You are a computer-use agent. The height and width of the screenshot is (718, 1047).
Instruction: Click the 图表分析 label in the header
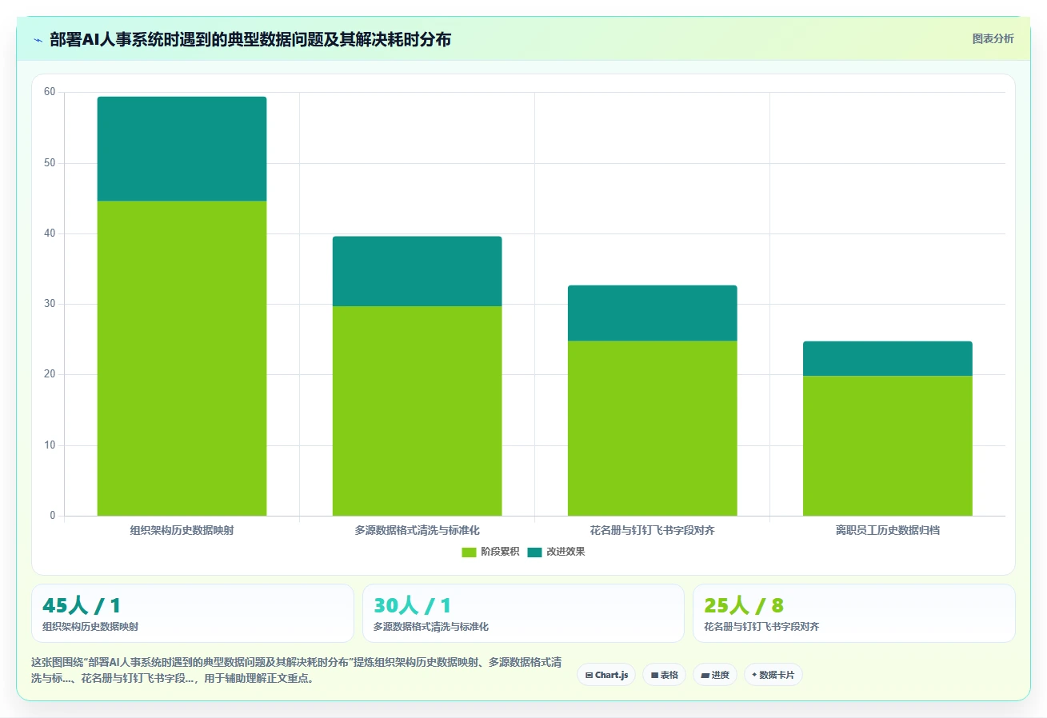coord(993,38)
